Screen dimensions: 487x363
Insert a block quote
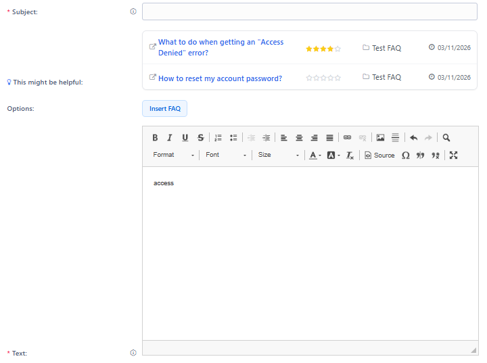click(x=420, y=155)
